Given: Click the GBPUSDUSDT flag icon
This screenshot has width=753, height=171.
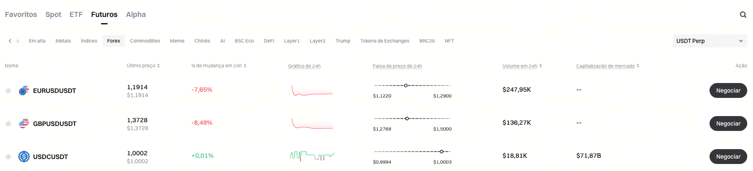Looking at the screenshot, I should click(24, 123).
